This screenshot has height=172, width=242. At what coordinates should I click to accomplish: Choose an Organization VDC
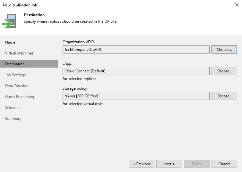(224, 50)
